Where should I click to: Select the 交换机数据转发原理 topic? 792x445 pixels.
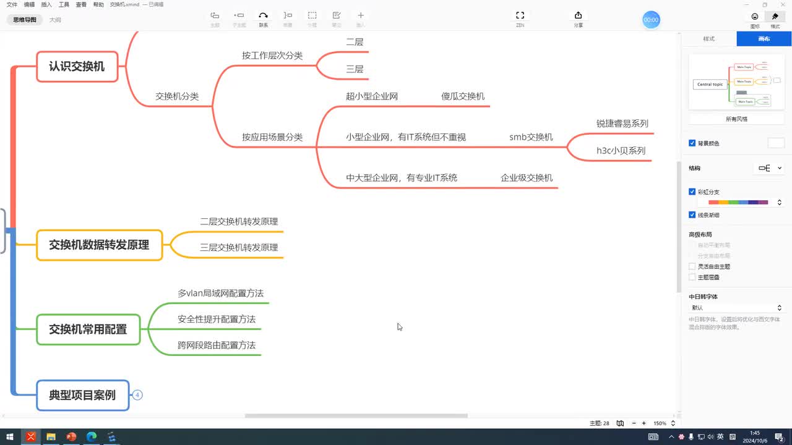pos(100,245)
